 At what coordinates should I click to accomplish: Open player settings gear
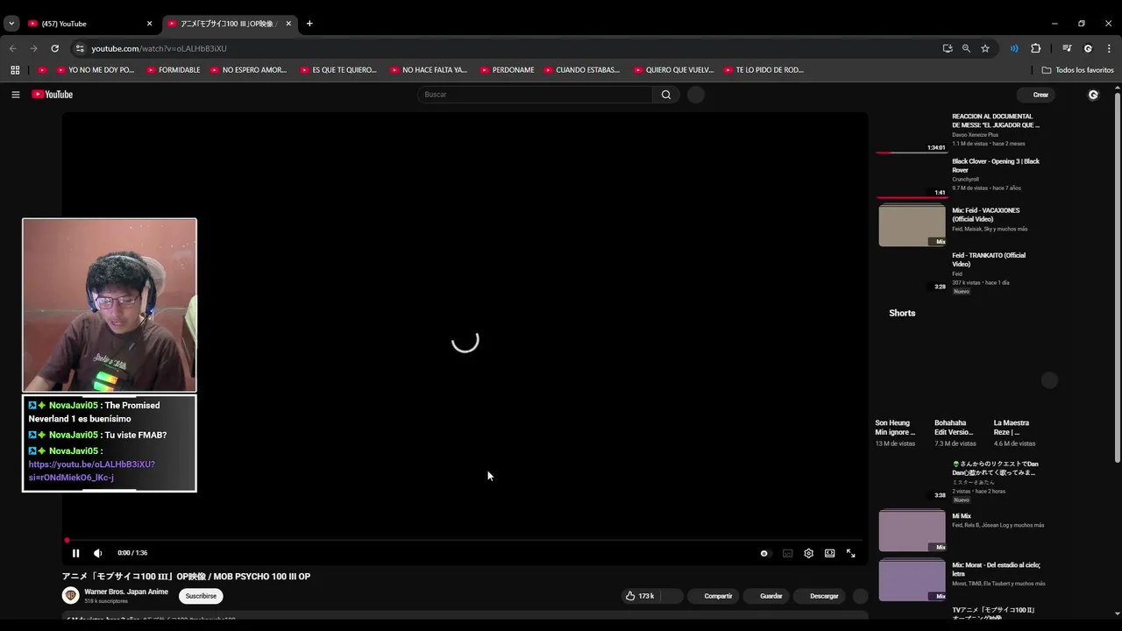pos(808,553)
